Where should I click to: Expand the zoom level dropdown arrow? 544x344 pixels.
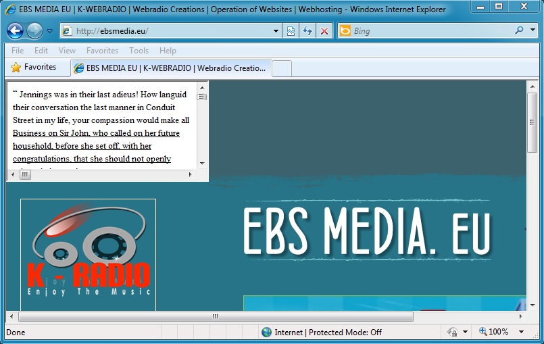pyautogui.click(x=521, y=332)
